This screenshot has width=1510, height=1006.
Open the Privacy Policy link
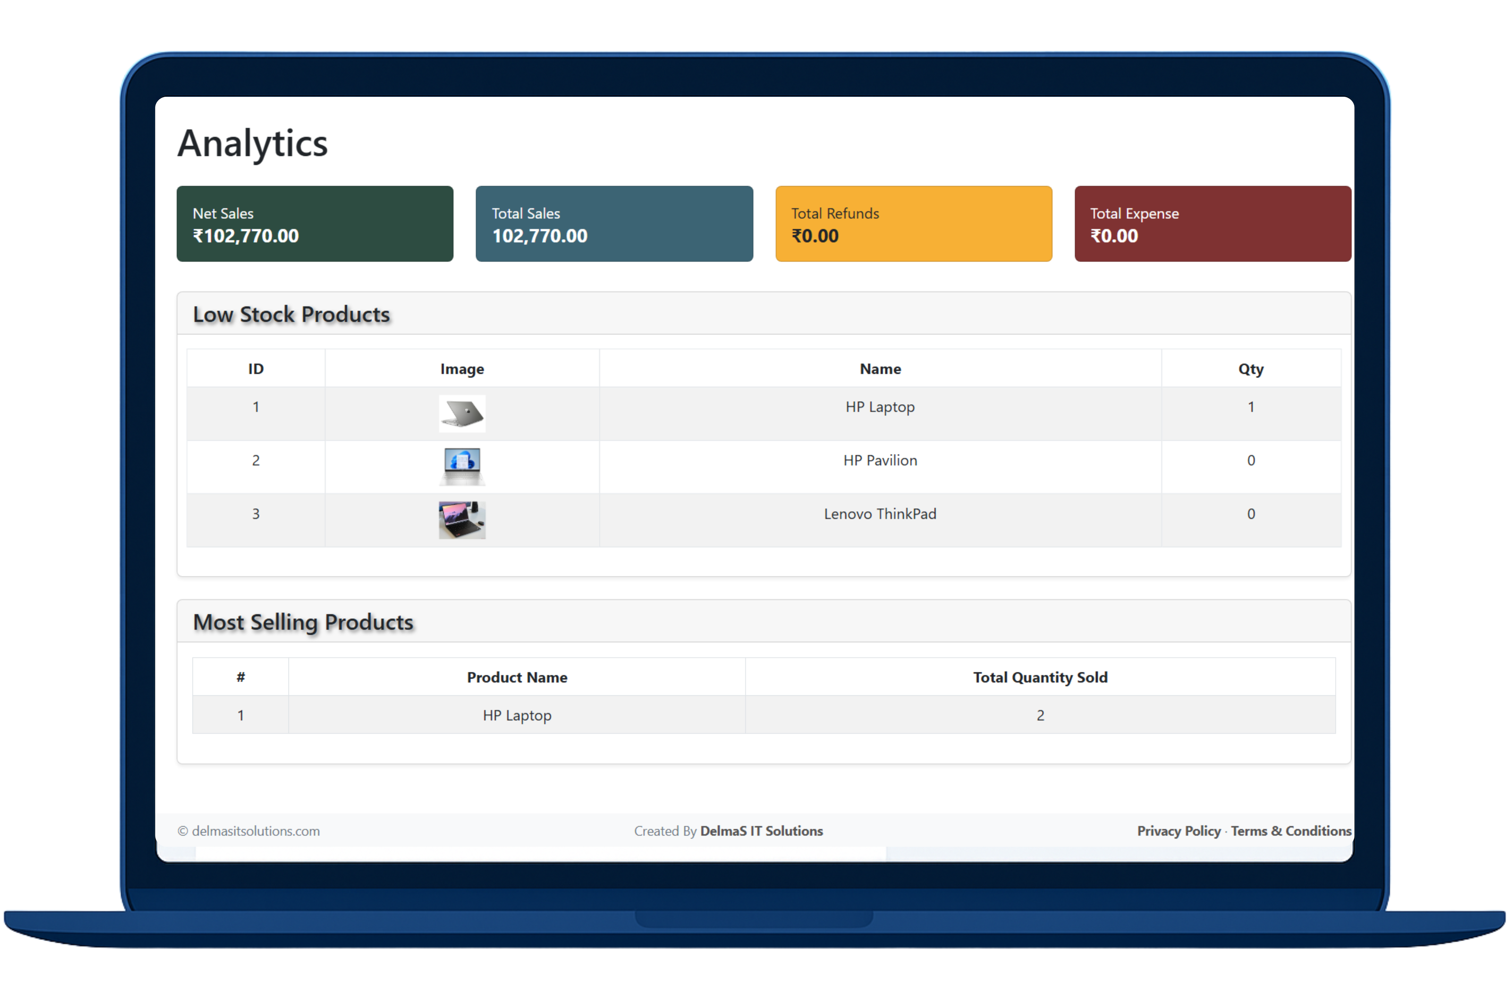[x=1178, y=831]
